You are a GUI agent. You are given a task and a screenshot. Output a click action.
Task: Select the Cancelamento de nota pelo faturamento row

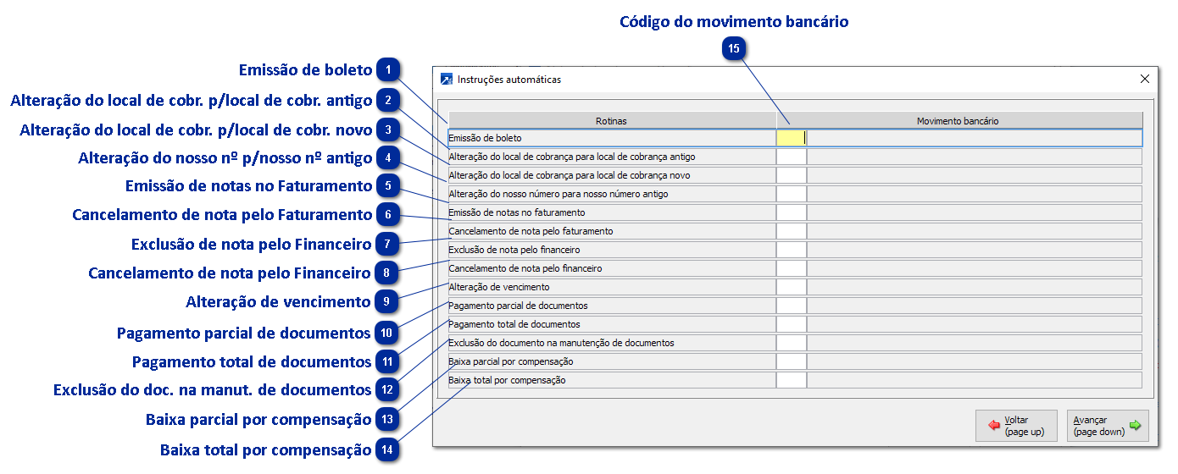(610, 231)
